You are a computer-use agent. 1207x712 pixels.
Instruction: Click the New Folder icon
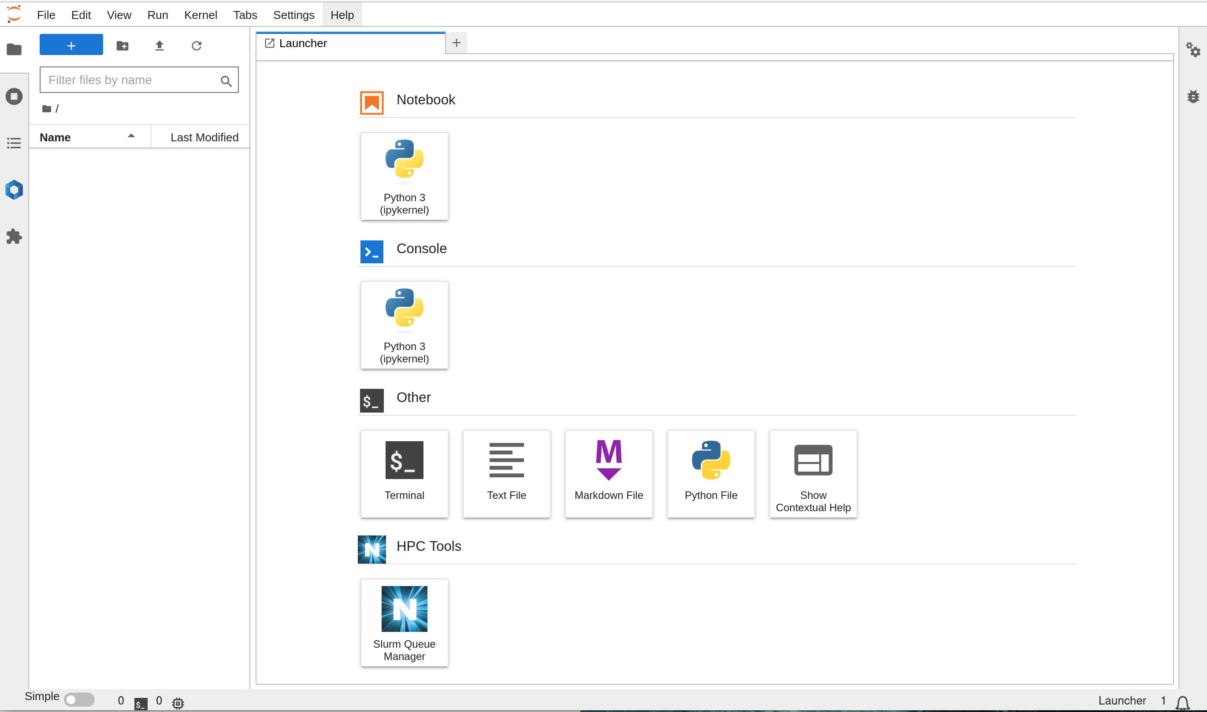tap(123, 46)
